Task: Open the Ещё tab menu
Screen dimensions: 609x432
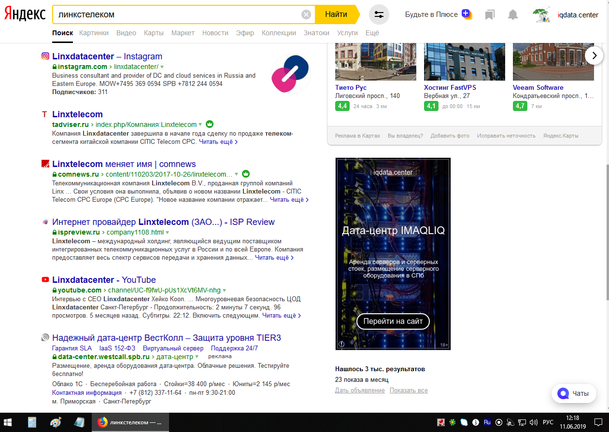Action: tap(372, 33)
